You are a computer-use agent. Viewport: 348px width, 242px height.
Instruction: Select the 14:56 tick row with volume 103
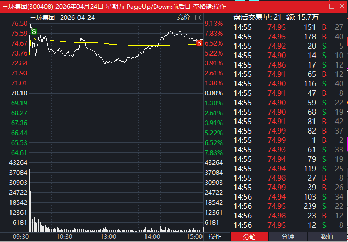click(288, 197)
